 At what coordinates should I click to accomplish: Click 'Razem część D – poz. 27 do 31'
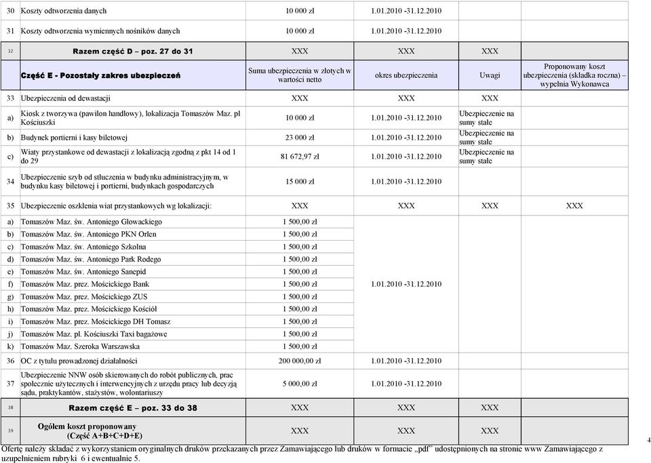[133, 52]
